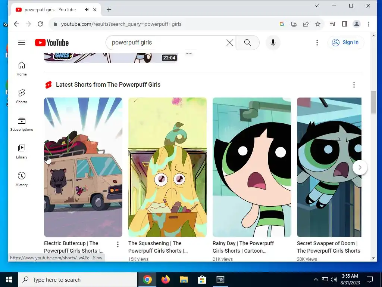
Task: Clear the search box with the X icon
Action: point(229,43)
